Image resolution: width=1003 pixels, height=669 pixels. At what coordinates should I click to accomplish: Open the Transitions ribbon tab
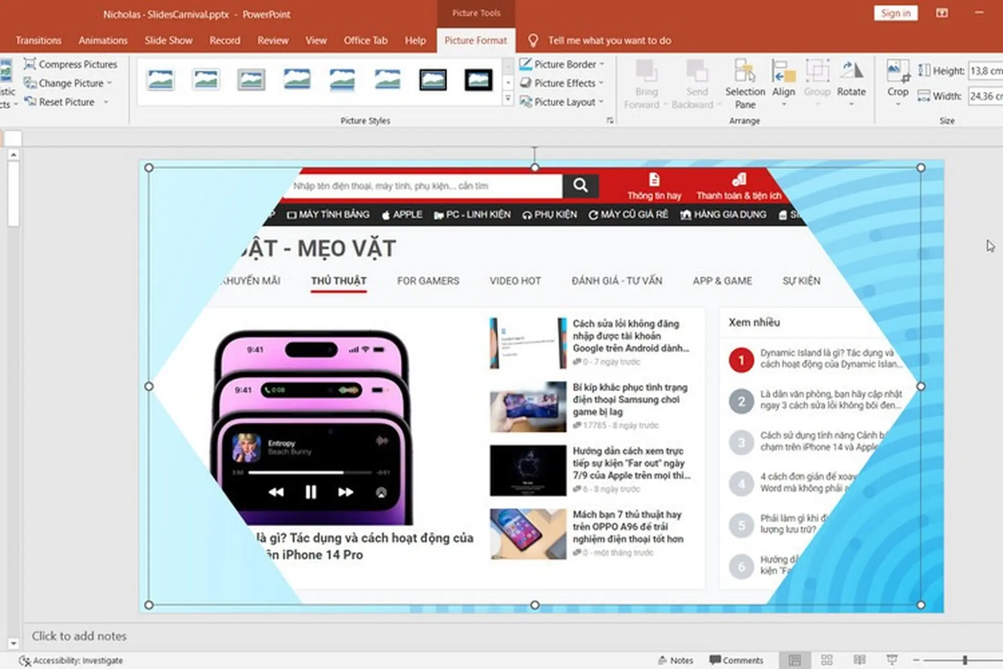click(x=38, y=40)
